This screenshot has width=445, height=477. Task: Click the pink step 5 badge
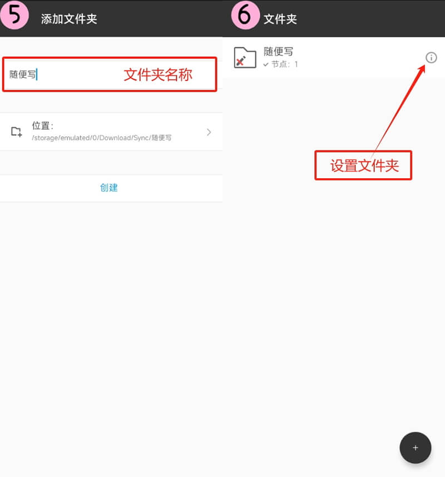click(14, 14)
